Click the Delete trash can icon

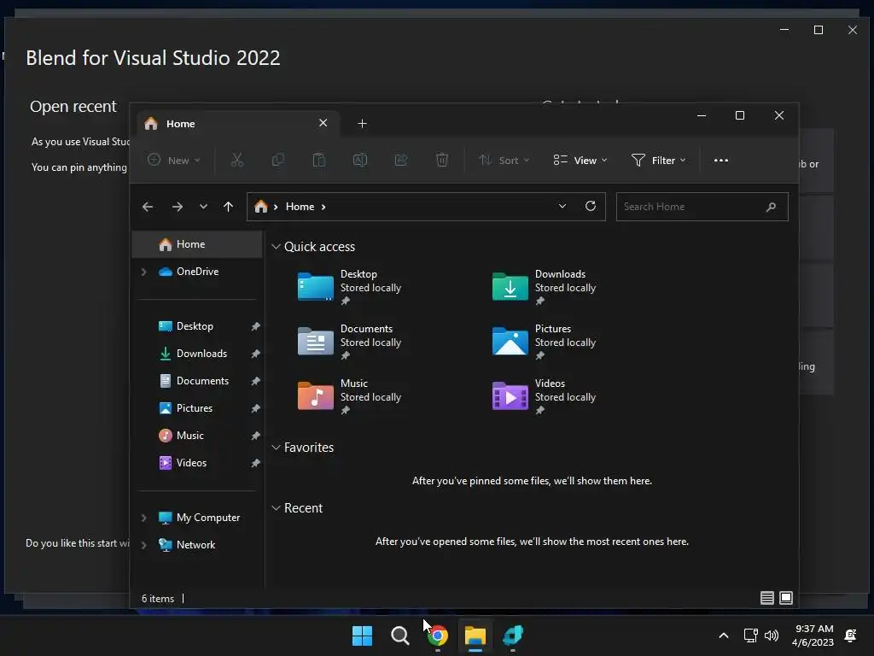click(442, 160)
